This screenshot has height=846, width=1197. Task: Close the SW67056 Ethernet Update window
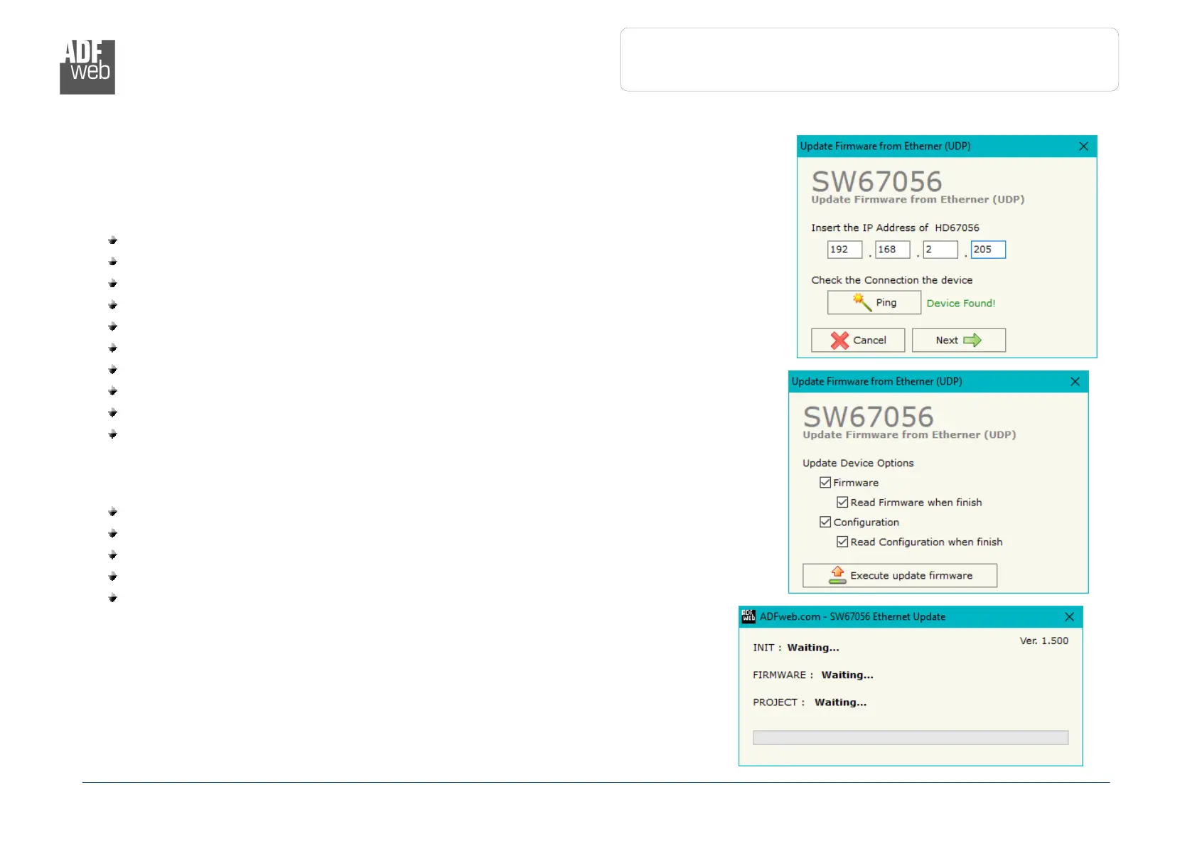(1069, 616)
